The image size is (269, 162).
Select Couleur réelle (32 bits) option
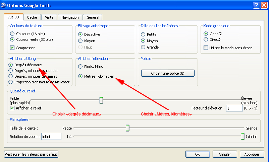[12, 39]
